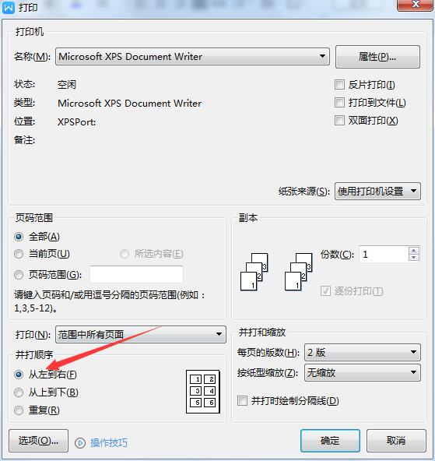Click the page order layout preview icon

203,392
